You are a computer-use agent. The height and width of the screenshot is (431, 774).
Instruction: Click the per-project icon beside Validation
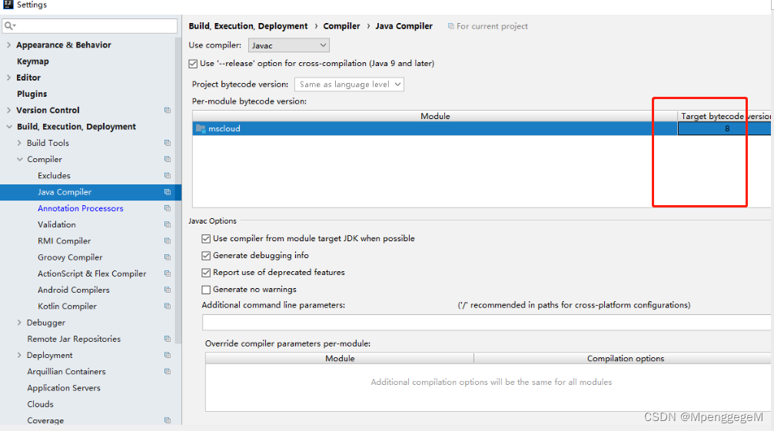[168, 224]
